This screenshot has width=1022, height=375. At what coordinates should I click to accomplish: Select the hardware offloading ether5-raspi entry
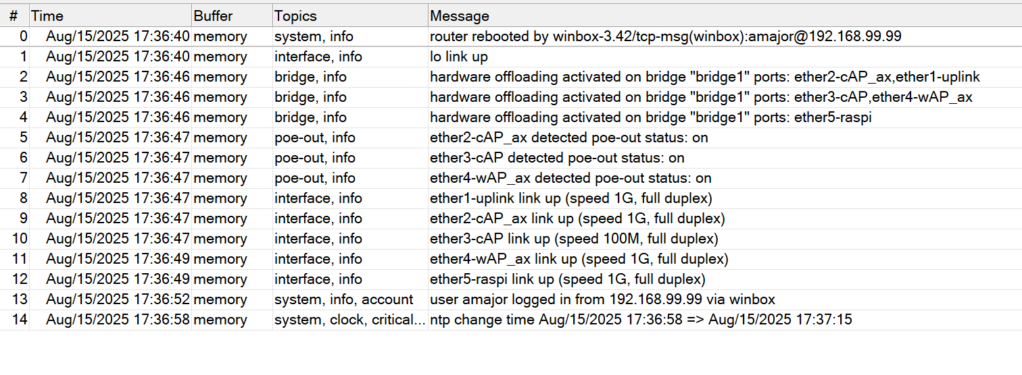(650, 117)
